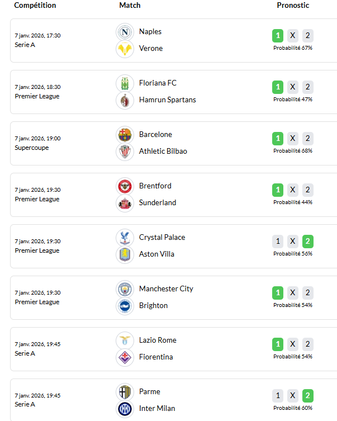
Task: Choose green 2 pick for Crystal Palace match
Action: point(308,242)
